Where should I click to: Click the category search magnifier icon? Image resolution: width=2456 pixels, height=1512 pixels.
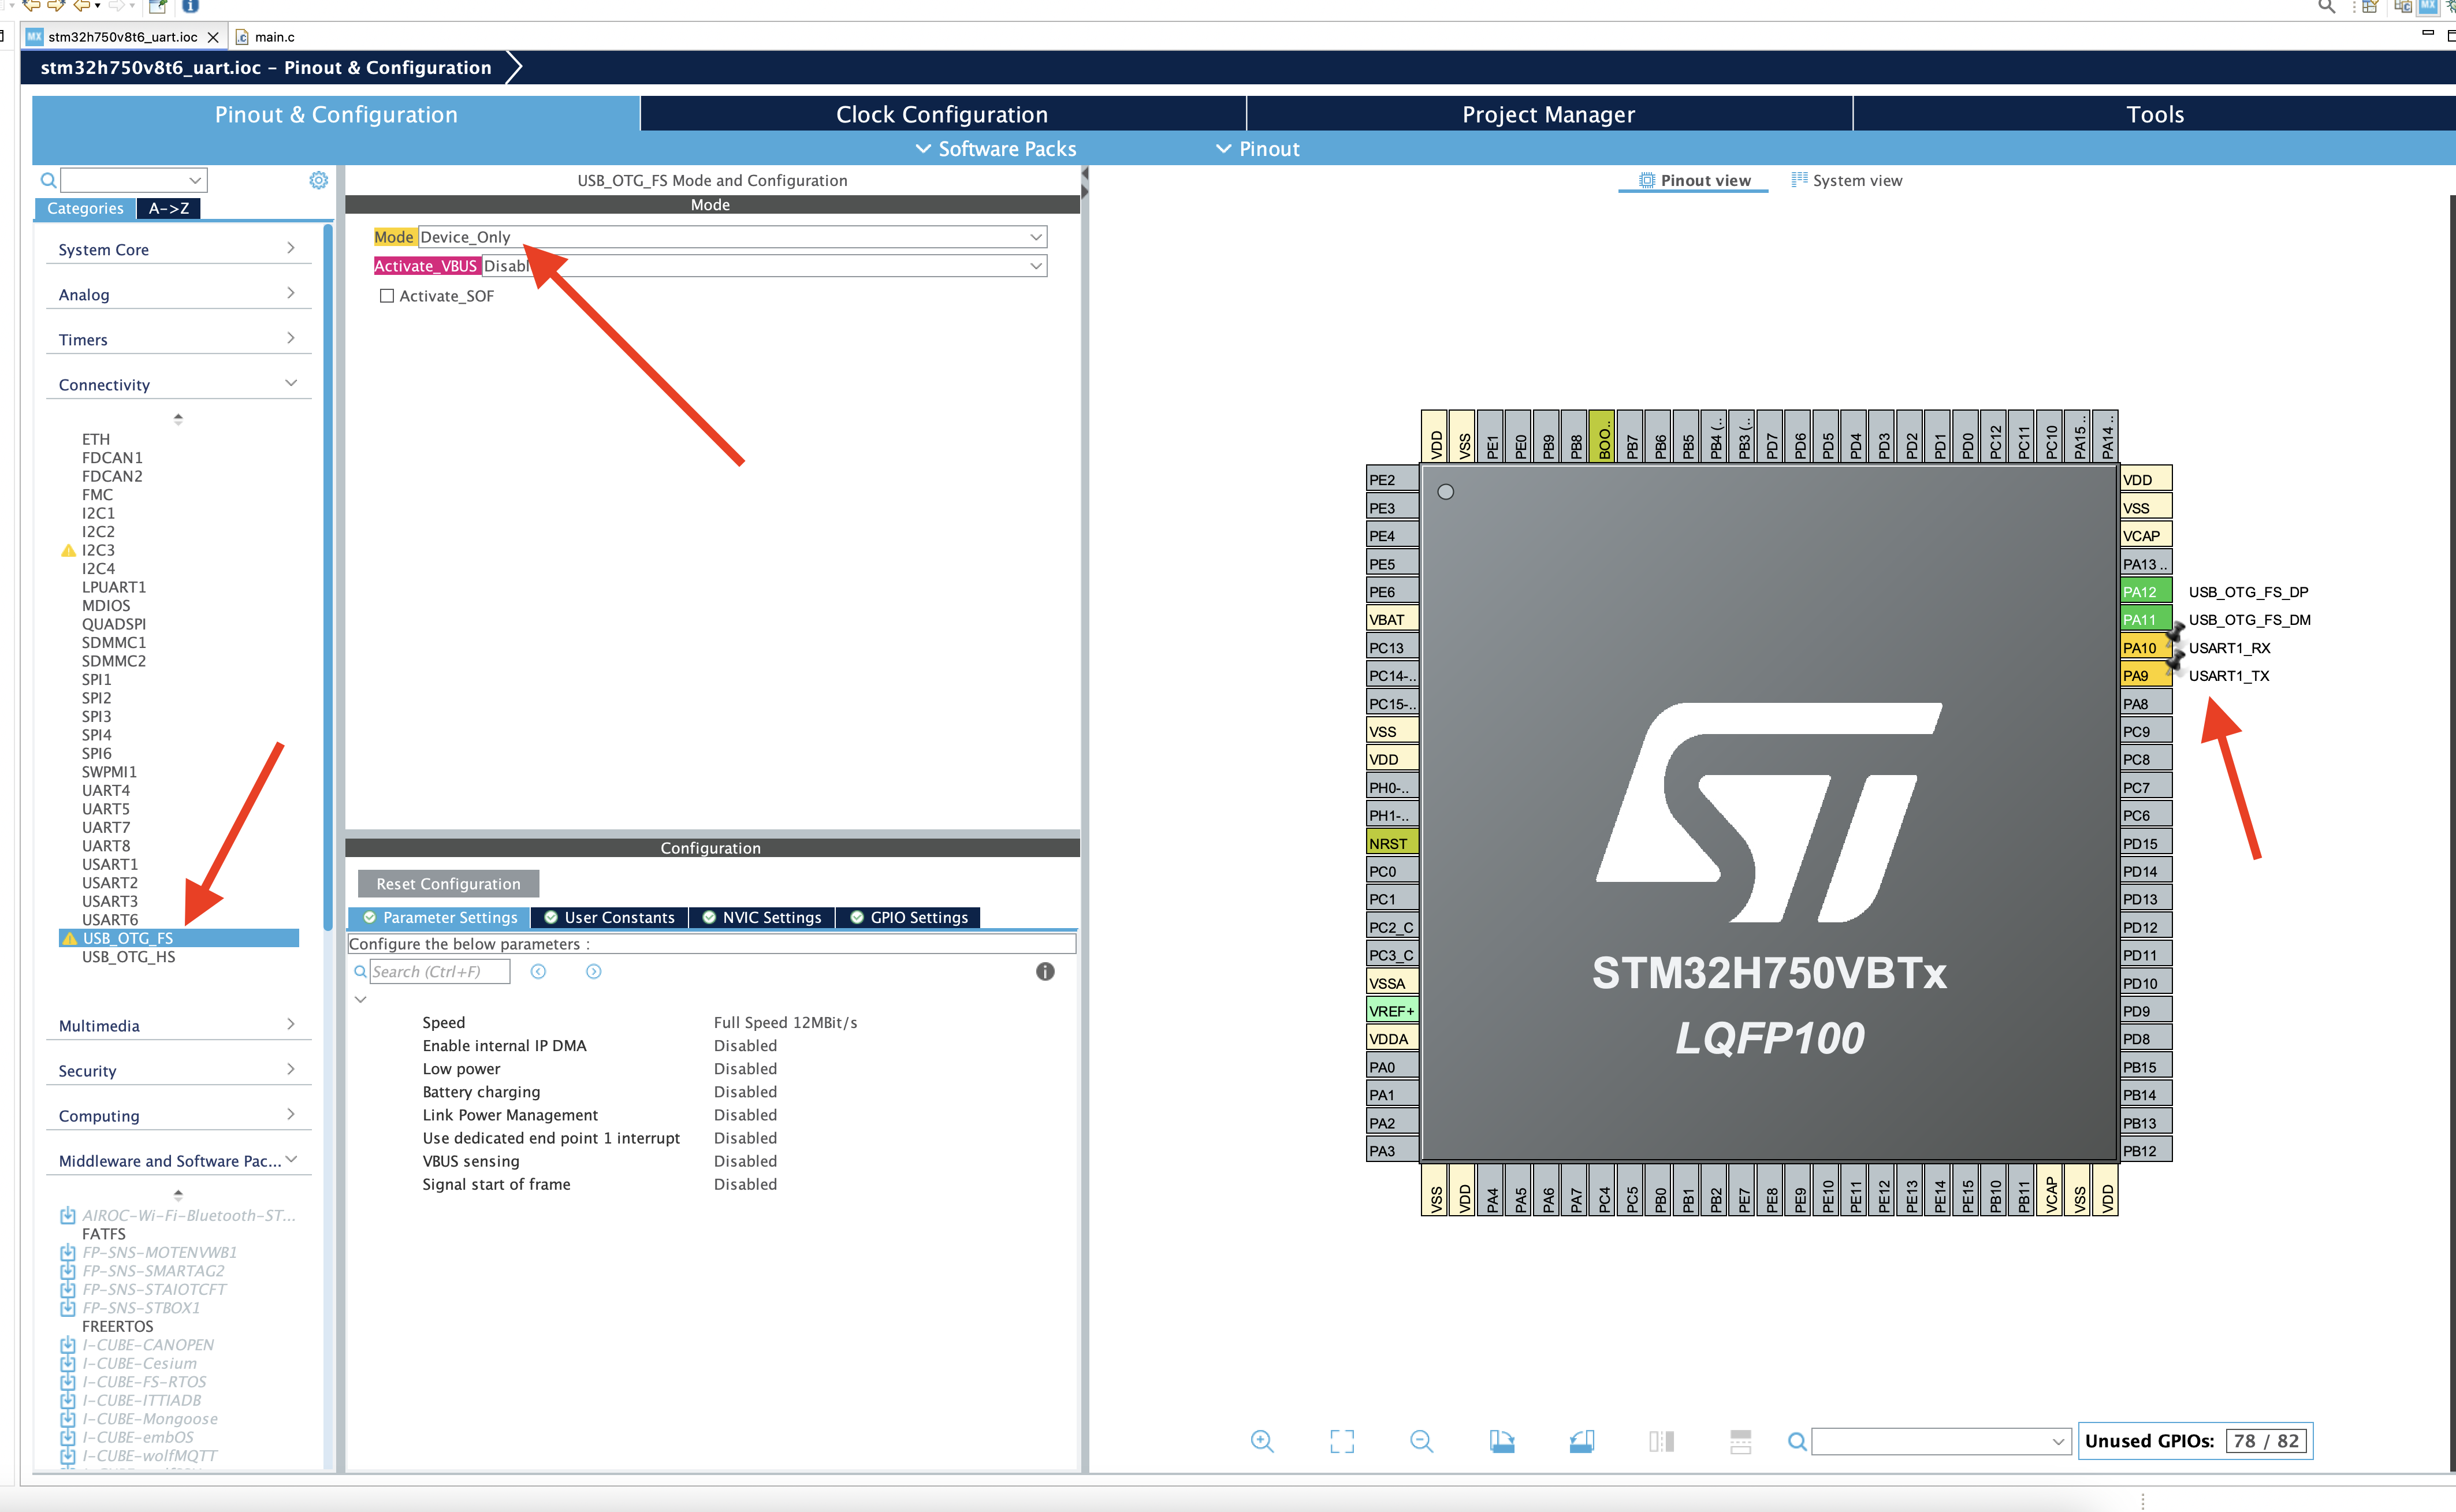(x=47, y=181)
